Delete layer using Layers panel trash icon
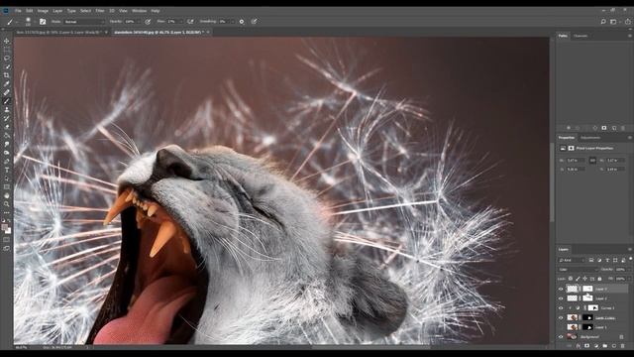 (623, 346)
